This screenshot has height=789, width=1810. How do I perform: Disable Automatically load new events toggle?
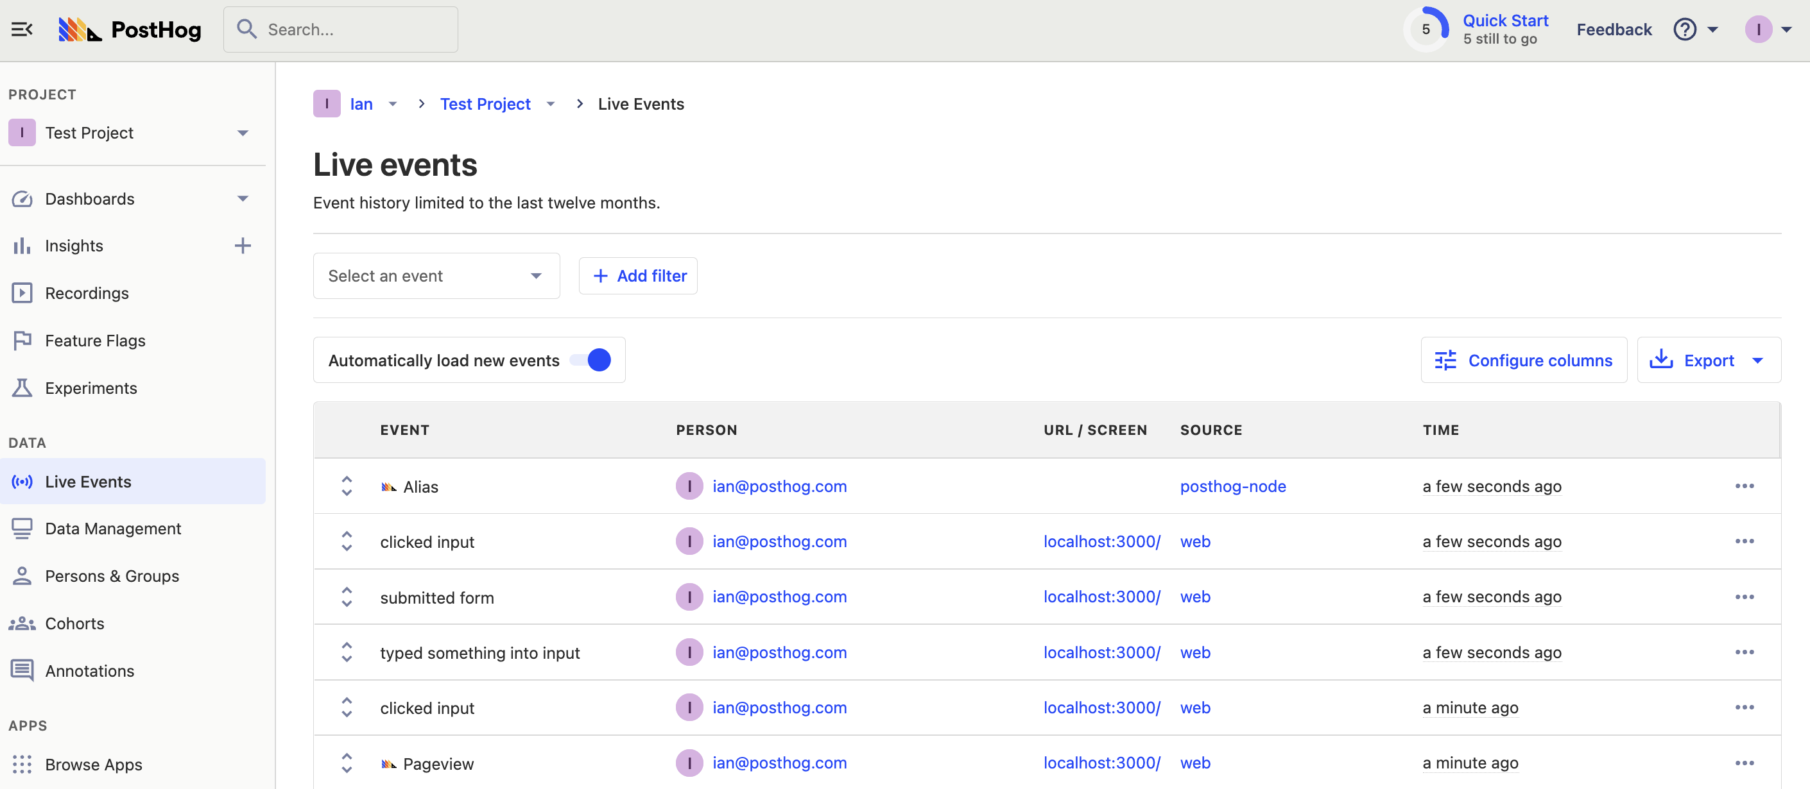592,360
